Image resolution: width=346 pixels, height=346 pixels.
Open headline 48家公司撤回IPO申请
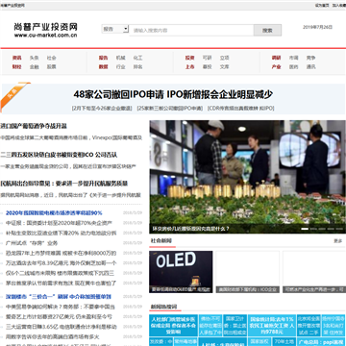point(173,94)
